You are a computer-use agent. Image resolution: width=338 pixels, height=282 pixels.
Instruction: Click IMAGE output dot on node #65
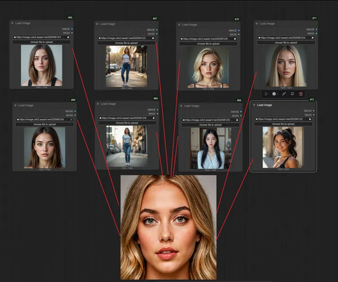(72, 28)
